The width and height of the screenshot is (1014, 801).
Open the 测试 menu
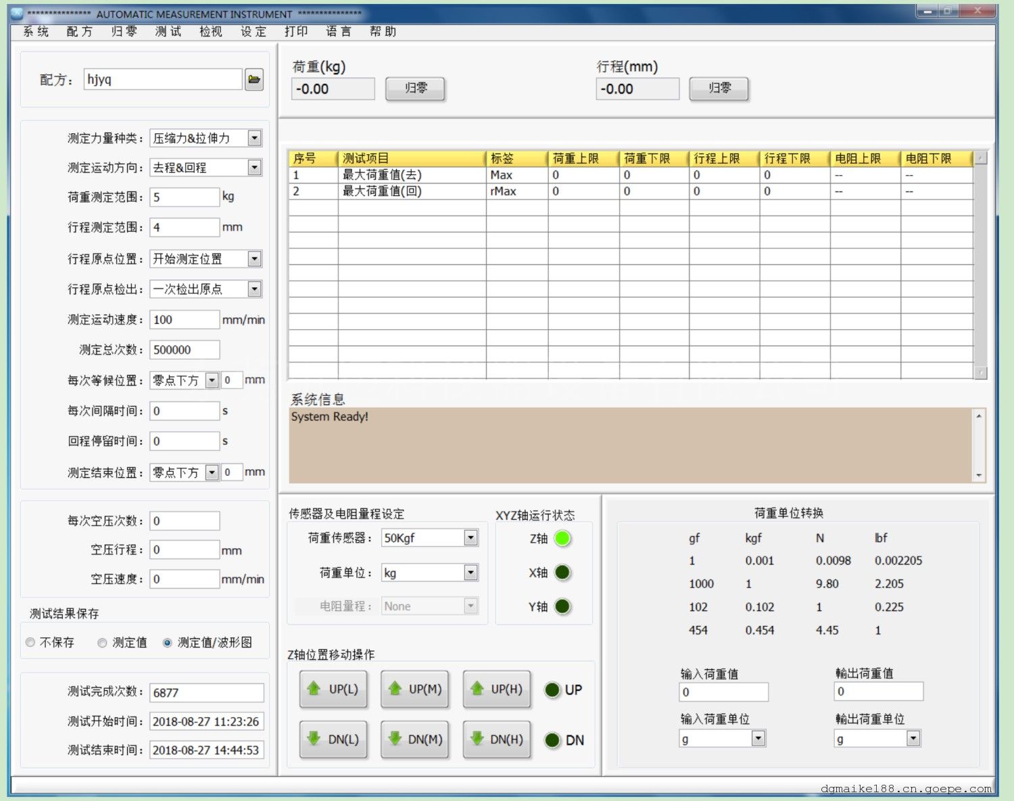click(168, 32)
